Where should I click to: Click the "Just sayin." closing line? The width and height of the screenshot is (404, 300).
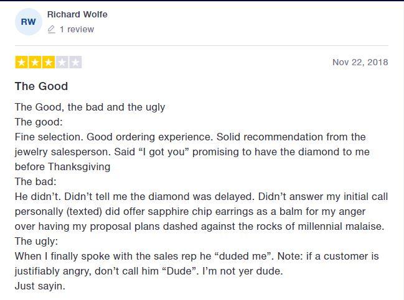click(x=40, y=286)
